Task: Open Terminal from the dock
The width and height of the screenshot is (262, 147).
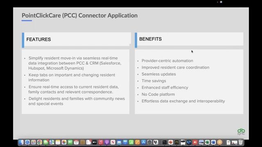Action: click(165, 142)
